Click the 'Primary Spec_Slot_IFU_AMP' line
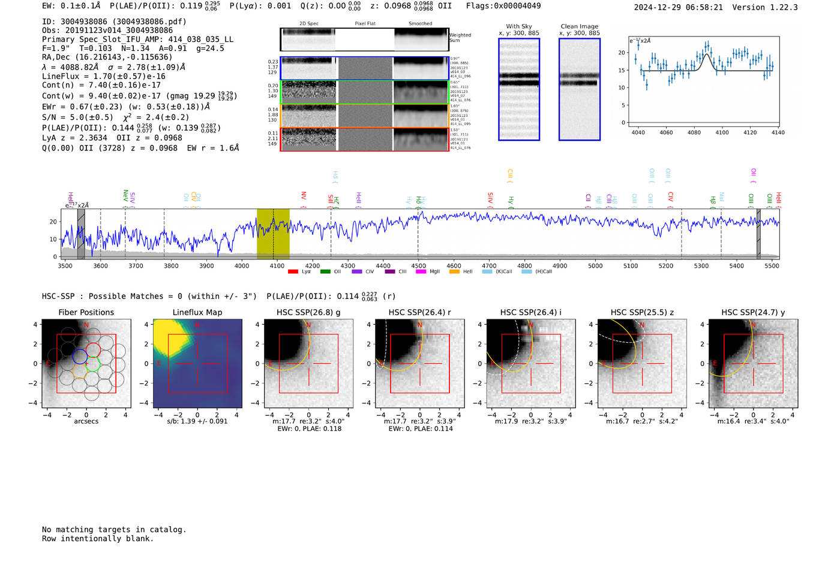The image size is (840, 571). (x=138, y=40)
